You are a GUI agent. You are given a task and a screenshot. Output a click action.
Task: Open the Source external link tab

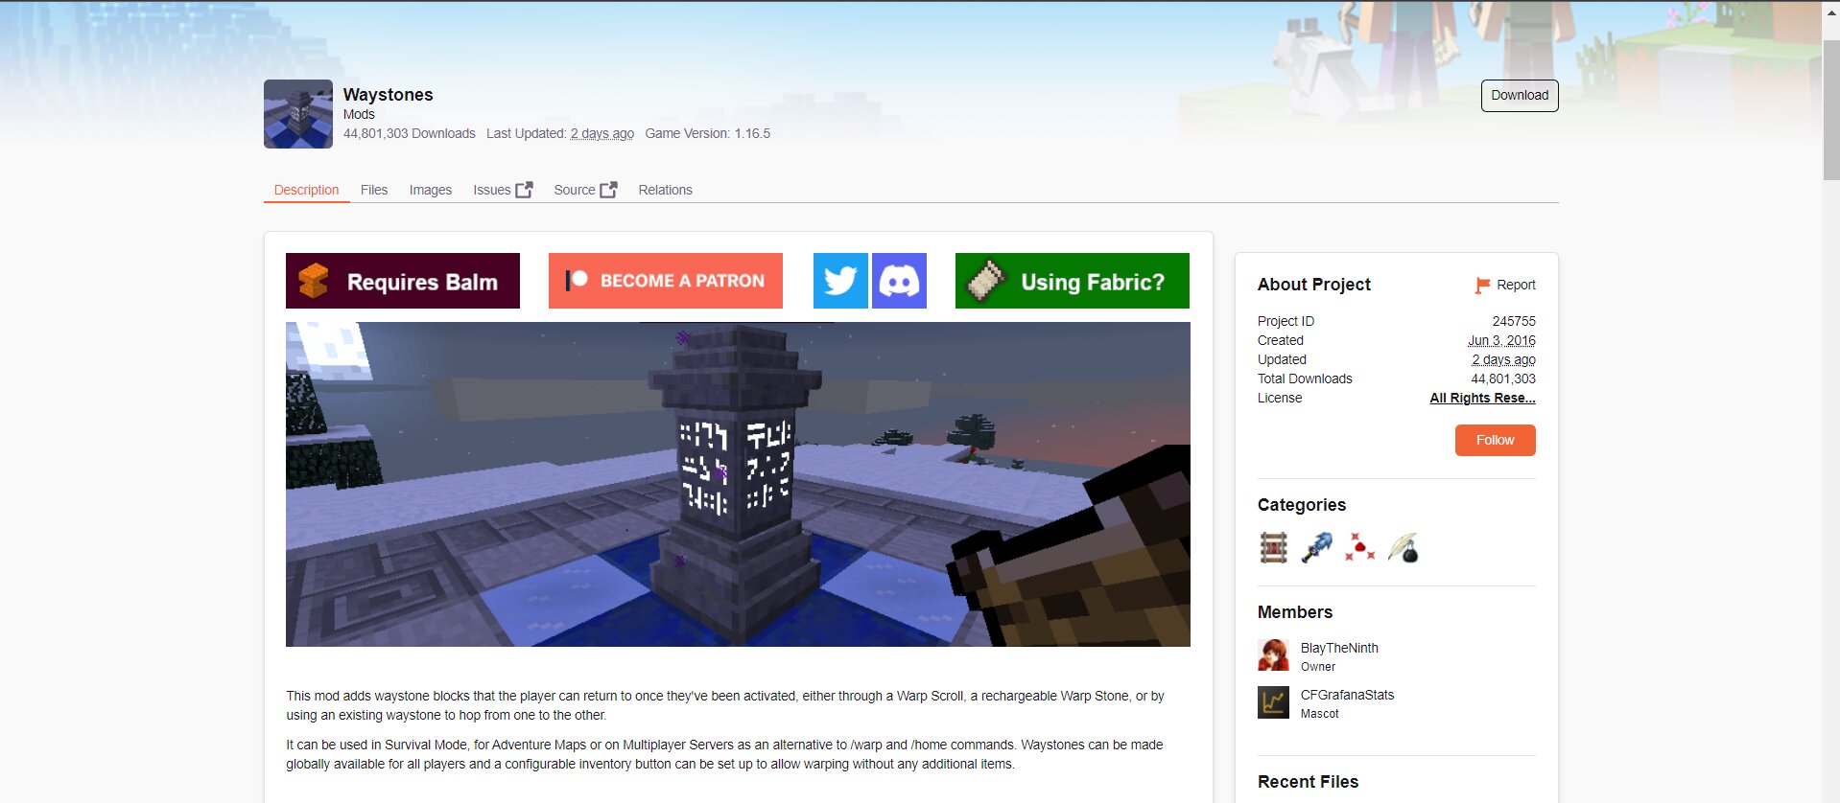pos(585,190)
